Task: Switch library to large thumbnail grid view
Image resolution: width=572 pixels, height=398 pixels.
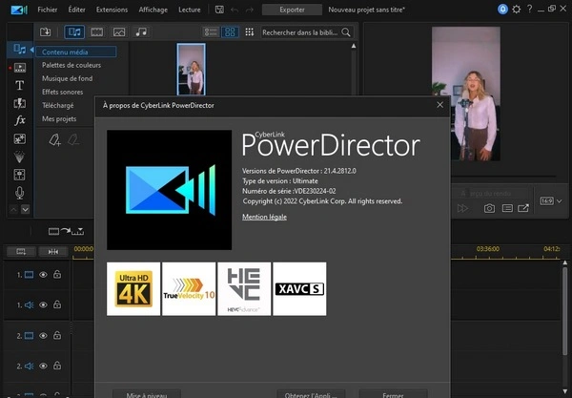Action: click(x=231, y=31)
